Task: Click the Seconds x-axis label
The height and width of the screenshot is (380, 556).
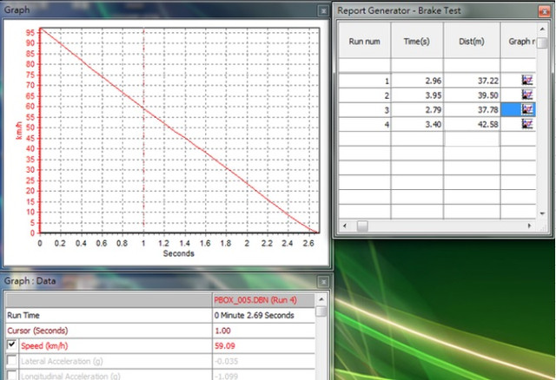Action: (179, 253)
